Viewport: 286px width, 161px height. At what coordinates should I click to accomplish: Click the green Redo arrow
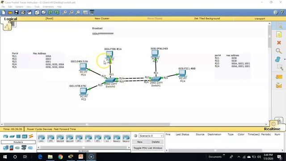57,13
